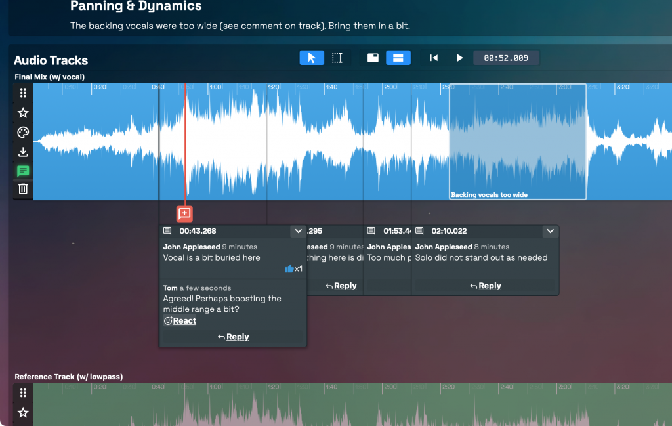Open color palette for Final Mix track
This screenshot has height=426, width=672.
23,133
